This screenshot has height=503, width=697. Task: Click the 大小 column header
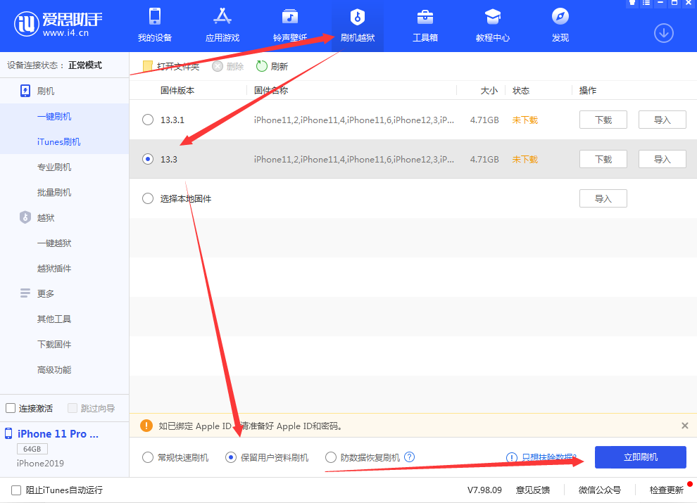489,91
